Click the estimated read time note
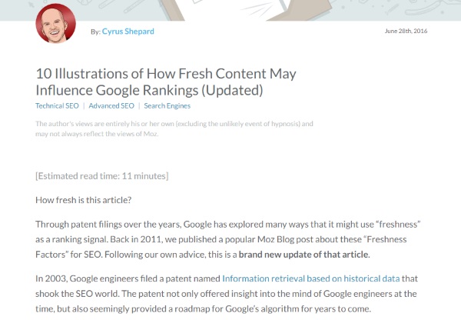The height and width of the screenshot is (320, 461). pyautogui.click(x=102, y=176)
